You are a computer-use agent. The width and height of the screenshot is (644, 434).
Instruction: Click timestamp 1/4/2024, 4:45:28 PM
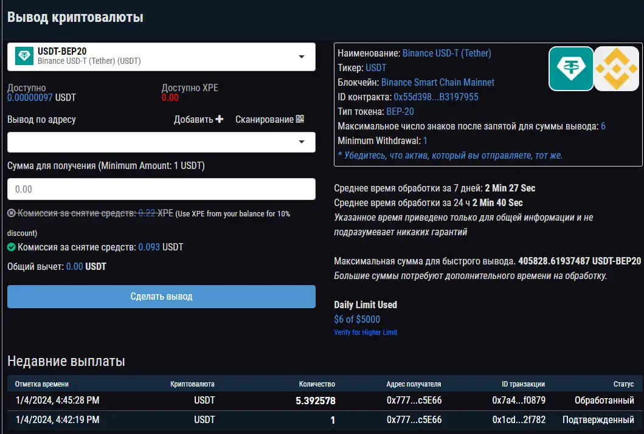coord(58,401)
